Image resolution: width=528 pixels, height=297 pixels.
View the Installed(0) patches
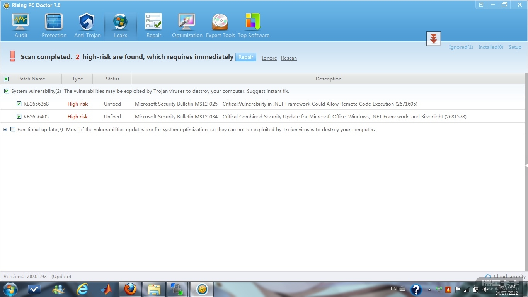click(491, 47)
